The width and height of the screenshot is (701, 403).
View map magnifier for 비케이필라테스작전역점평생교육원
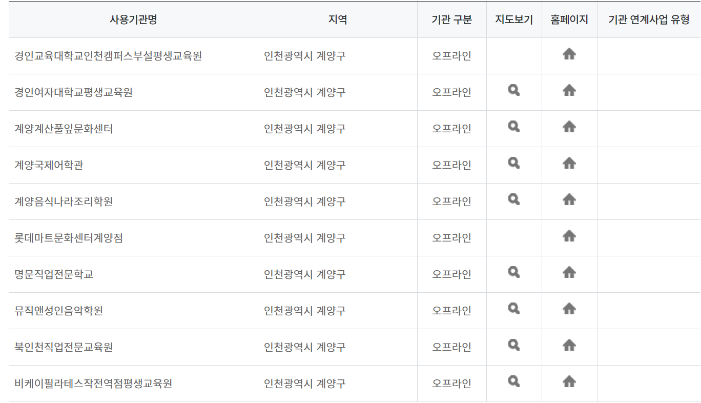(x=514, y=381)
